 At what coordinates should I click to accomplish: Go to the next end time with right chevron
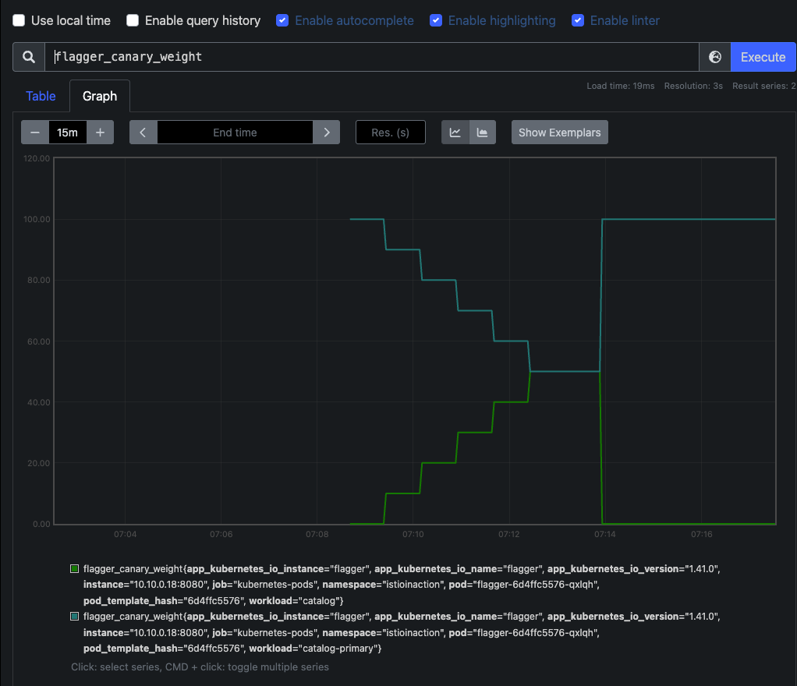click(326, 133)
